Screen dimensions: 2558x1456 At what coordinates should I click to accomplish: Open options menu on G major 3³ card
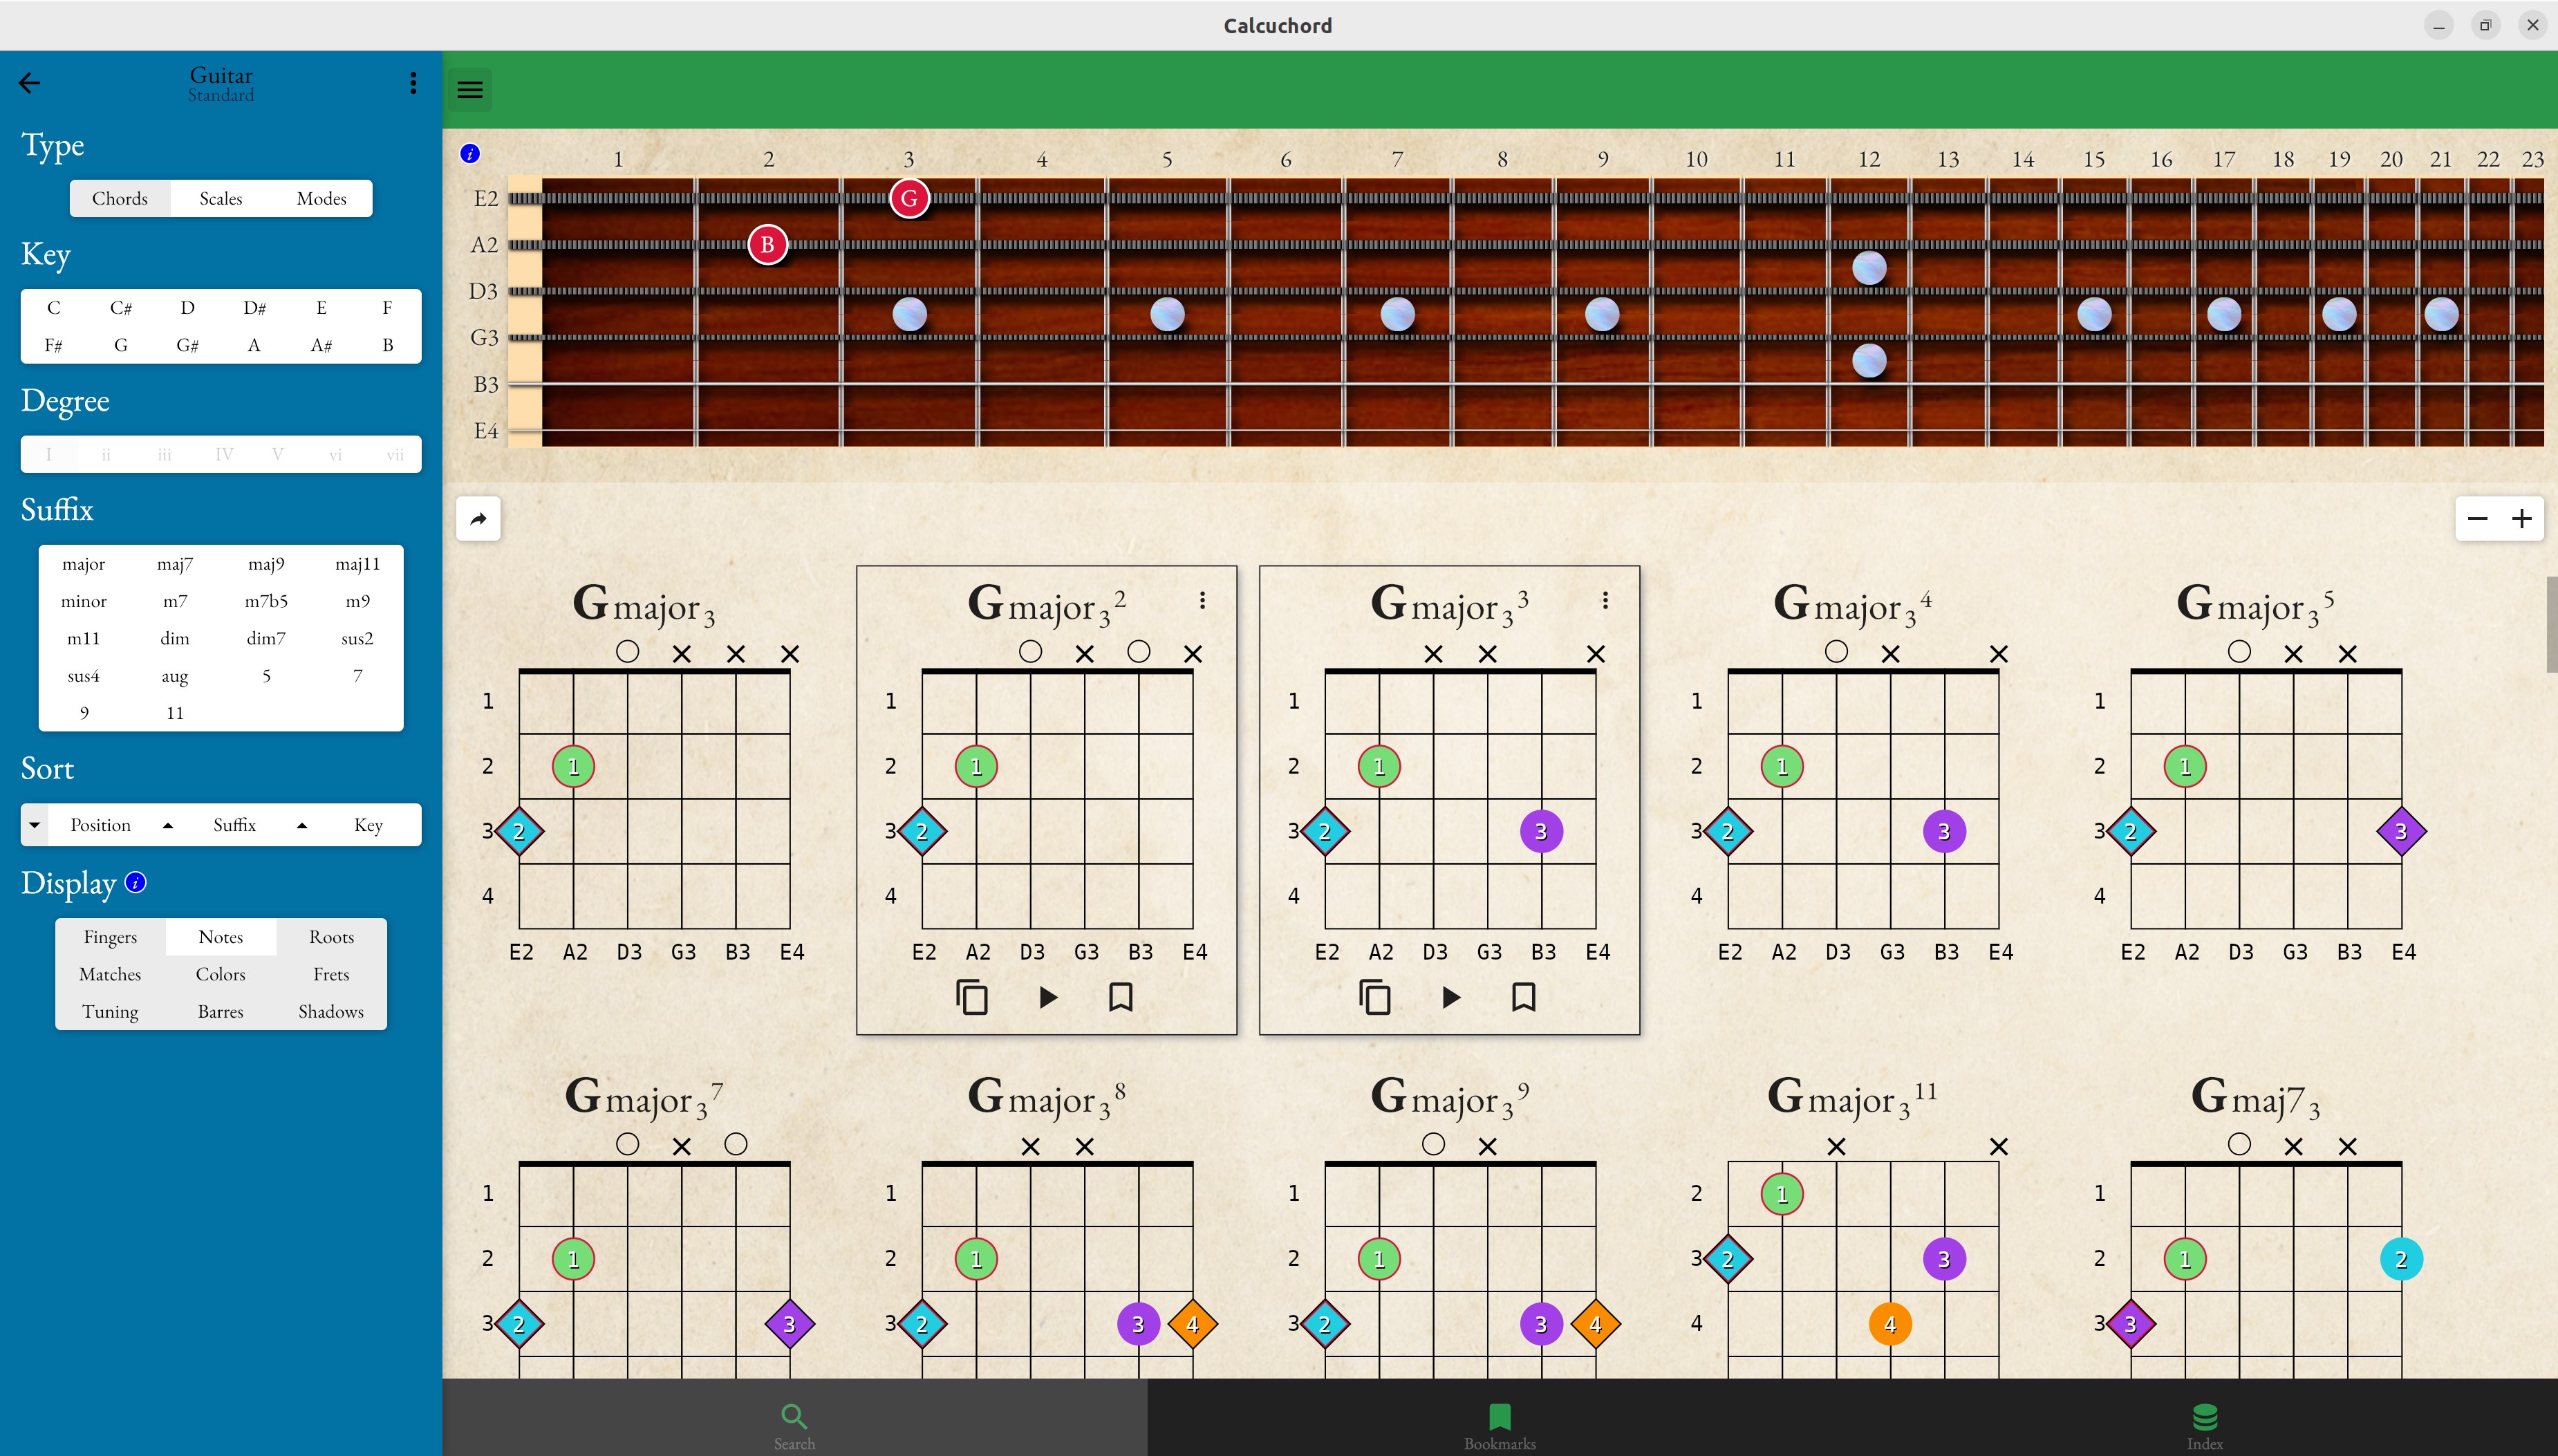point(1605,600)
